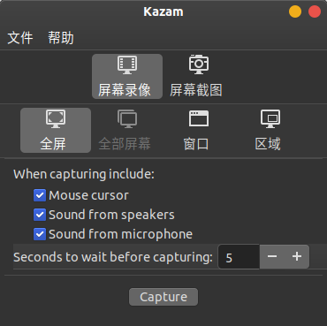Select the 屏幕录像 screencast mode icon
Screen dimensions: 327x326
(127, 64)
